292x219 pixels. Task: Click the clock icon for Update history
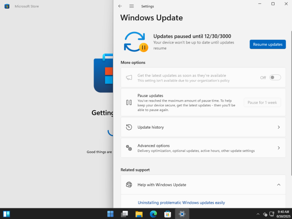[x=129, y=127]
